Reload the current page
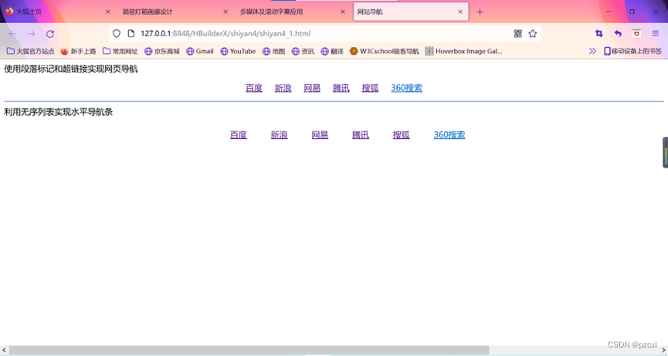This screenshot has width=668, height=356. pos(50,34)
